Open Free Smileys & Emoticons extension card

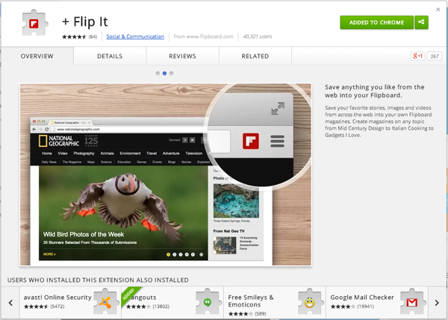click(275, 303)
